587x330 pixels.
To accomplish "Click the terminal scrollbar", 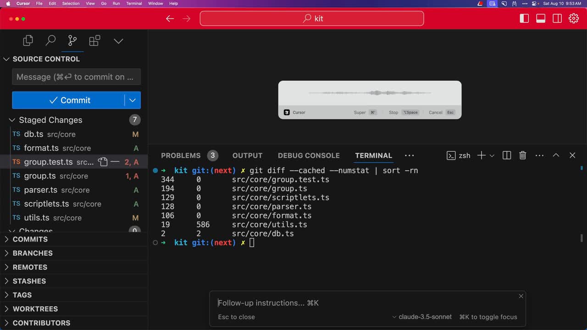I will 581,238.
